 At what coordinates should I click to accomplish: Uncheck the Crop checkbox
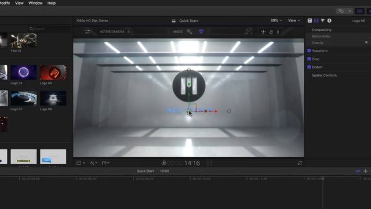point(309,59)
